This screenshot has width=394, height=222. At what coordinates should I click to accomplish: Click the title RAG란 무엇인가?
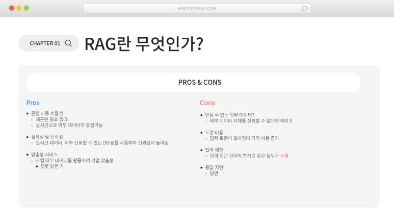[x=144, y=44]
